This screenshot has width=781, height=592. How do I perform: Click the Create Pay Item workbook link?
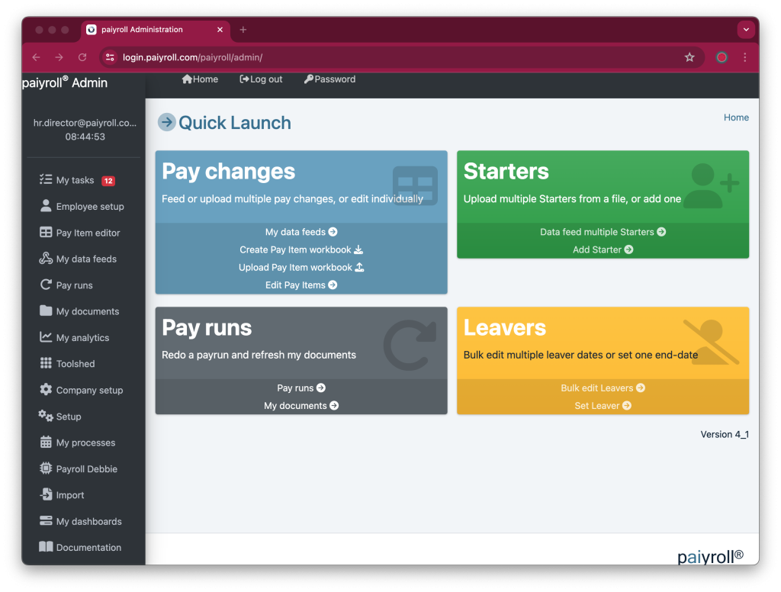click(x=301, y=249)
